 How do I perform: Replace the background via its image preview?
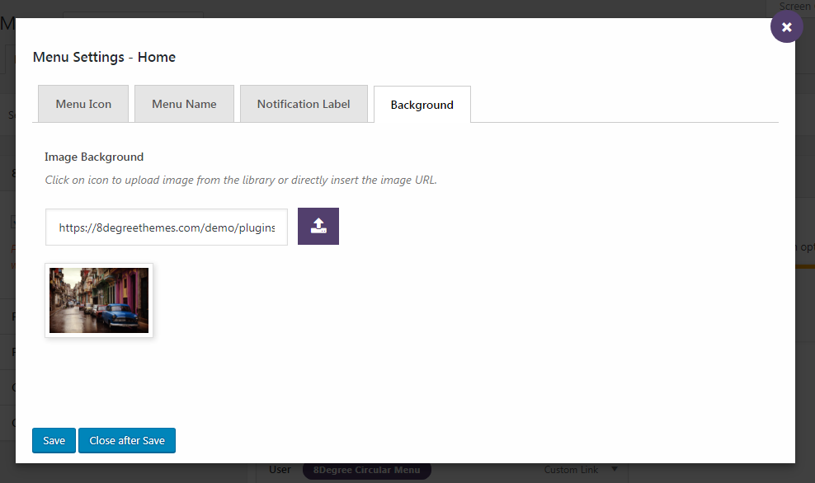98,300
